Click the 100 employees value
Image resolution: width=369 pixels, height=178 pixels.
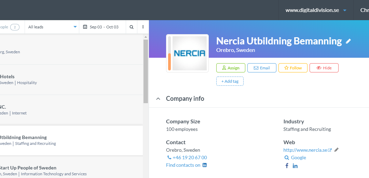[182, 129]
